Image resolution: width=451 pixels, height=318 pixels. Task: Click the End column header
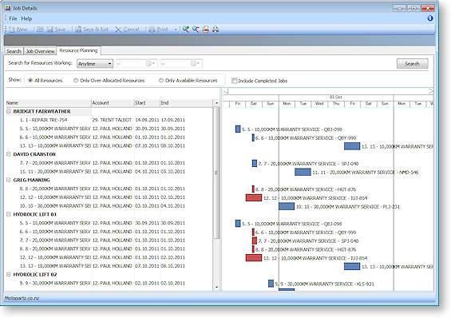pyautogui.click(x=186, y=103)
